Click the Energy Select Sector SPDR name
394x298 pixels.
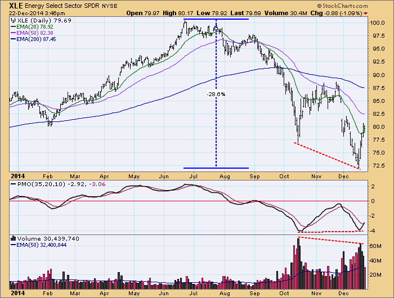coord(62,6)
